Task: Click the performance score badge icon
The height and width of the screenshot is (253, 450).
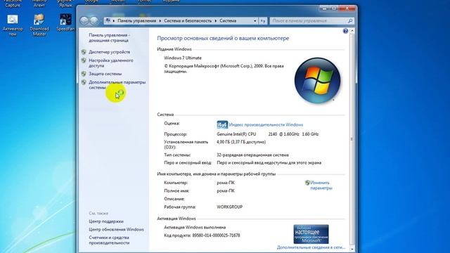Action: point(222,125)
